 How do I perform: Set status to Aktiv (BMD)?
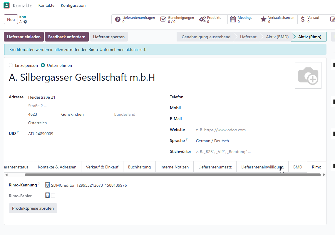click(277, 37)
